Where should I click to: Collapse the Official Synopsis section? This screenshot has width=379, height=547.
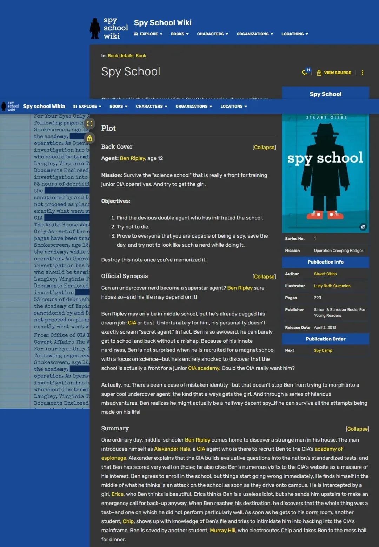[264, 276]
